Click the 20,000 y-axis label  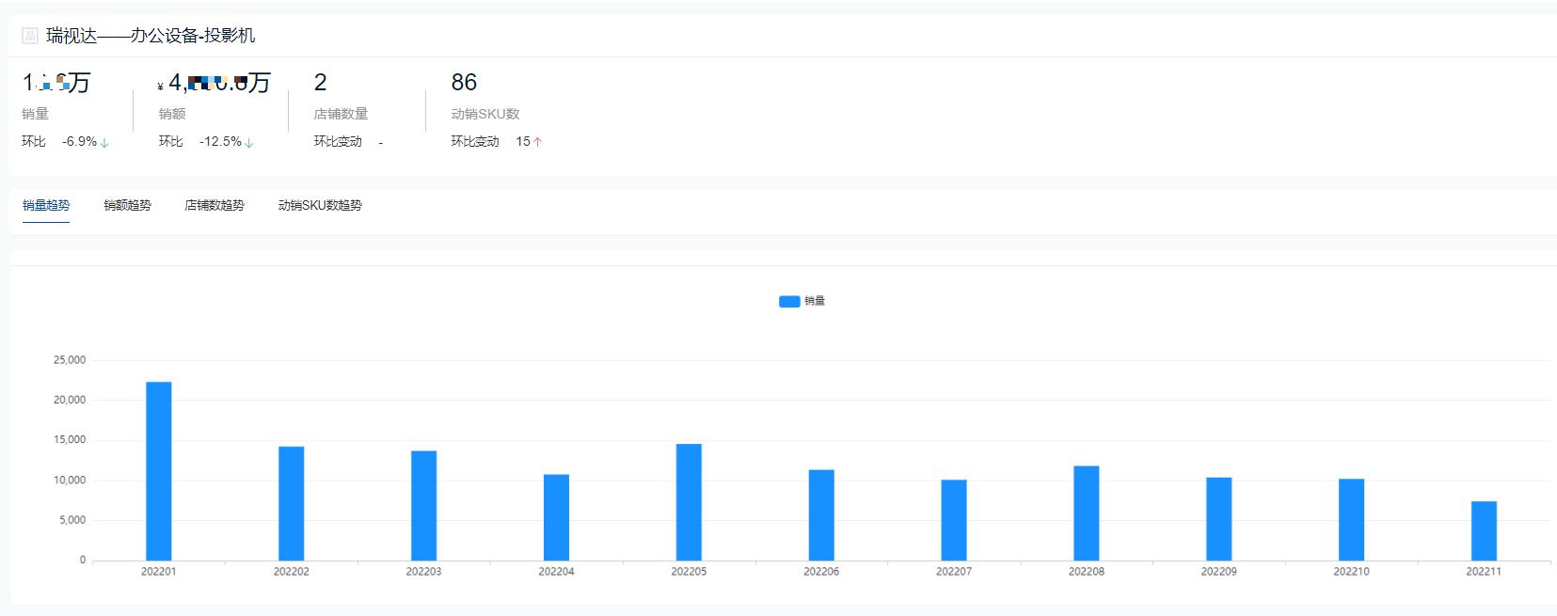tap(70, 400)
